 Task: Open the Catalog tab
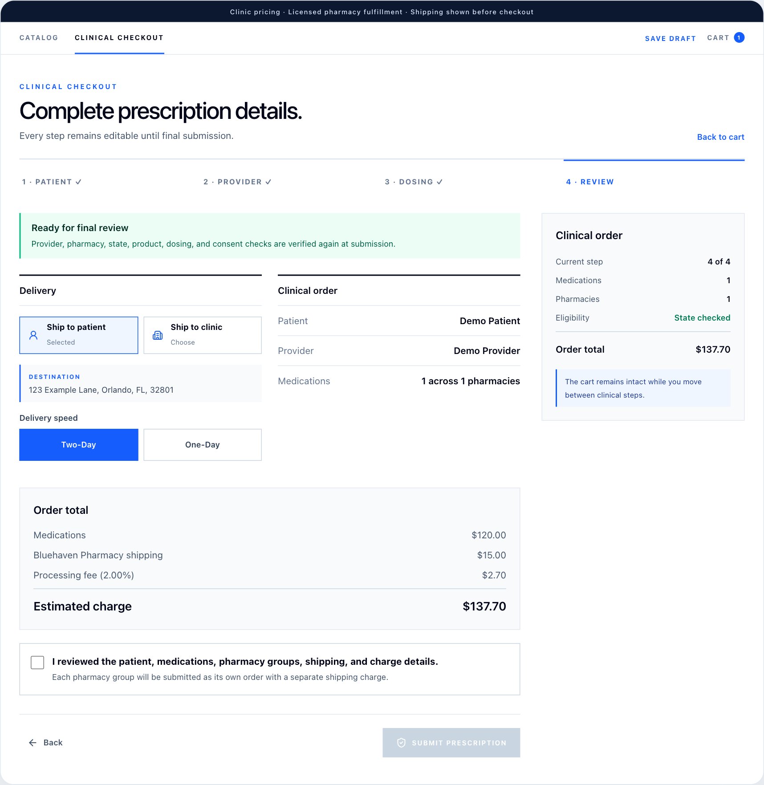point(39,38)
